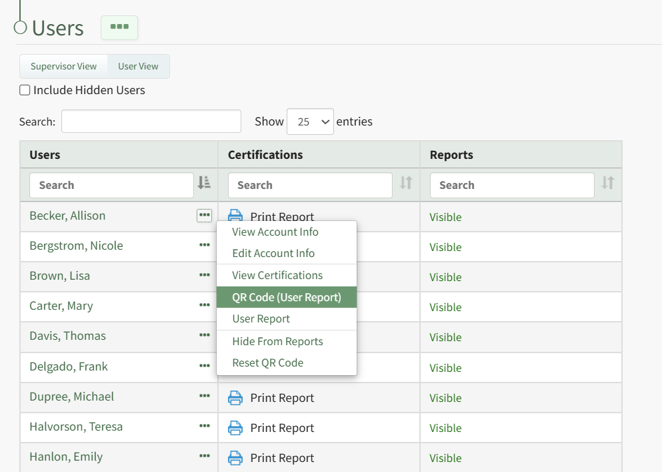Open the Brown, Lisa user link
This screenshot has width=662, height=472.
[x=59, y=276]
